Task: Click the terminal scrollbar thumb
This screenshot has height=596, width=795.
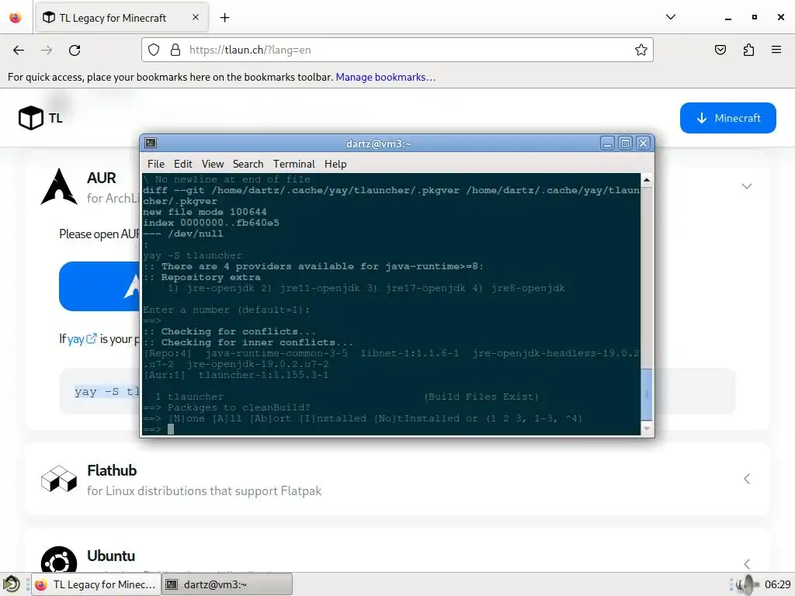Action: (647, 394)
